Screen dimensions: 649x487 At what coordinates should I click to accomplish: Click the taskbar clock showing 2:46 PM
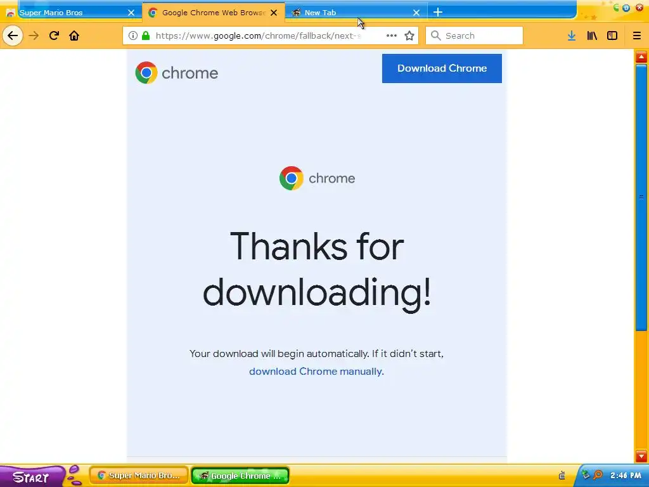[x=626, y=476]
